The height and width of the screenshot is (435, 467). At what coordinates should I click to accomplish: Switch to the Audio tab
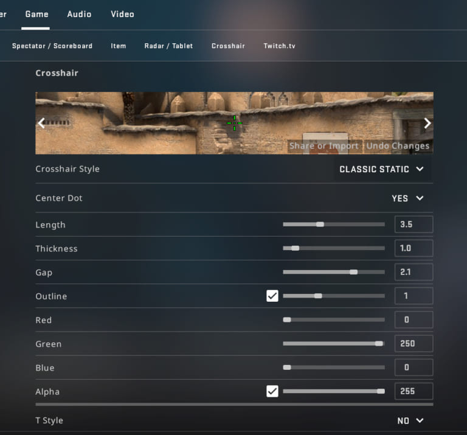[x=79, y=15]
